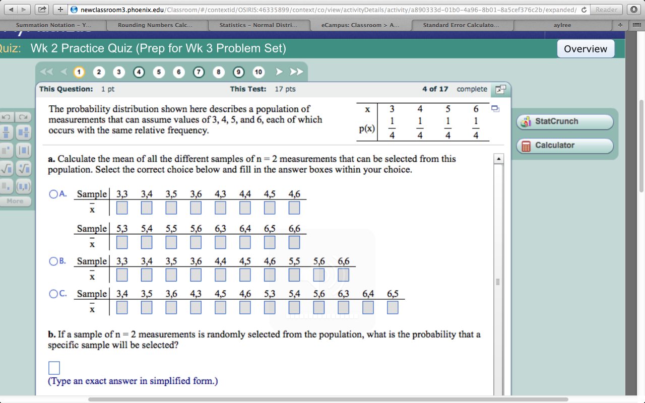The height and width of the screenshot is (403, 645).
Task: Go to next question arrow
Action: coord(279,72)
